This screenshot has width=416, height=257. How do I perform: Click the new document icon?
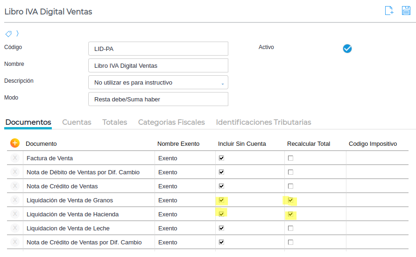point(389,11)
